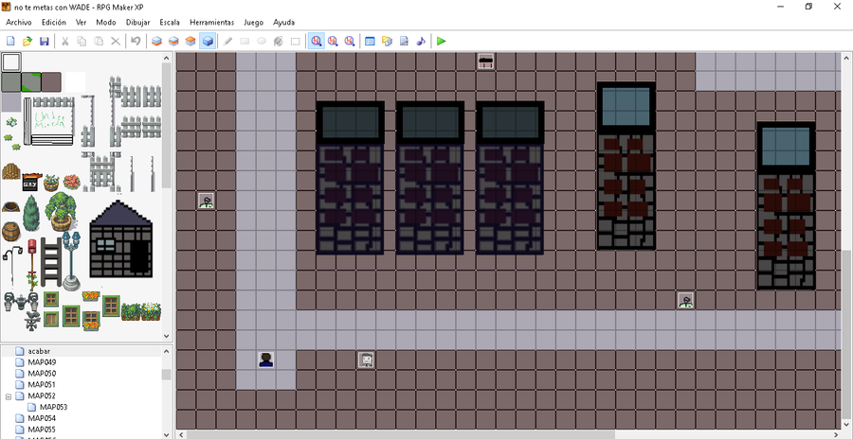This screenshot has width=853, height=439.
Task: Set map zoom scale to 1:1
Action: coord(316,41)
